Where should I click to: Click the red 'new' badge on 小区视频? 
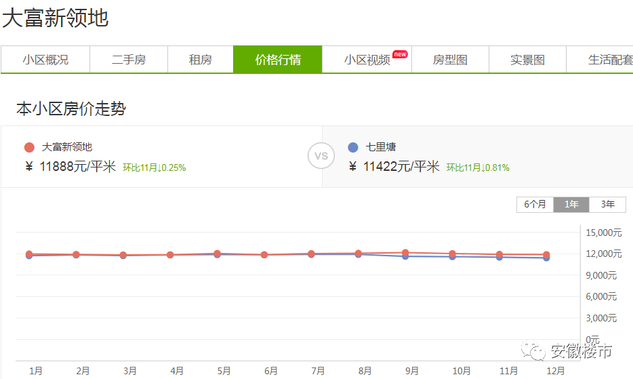click(400, 54)
